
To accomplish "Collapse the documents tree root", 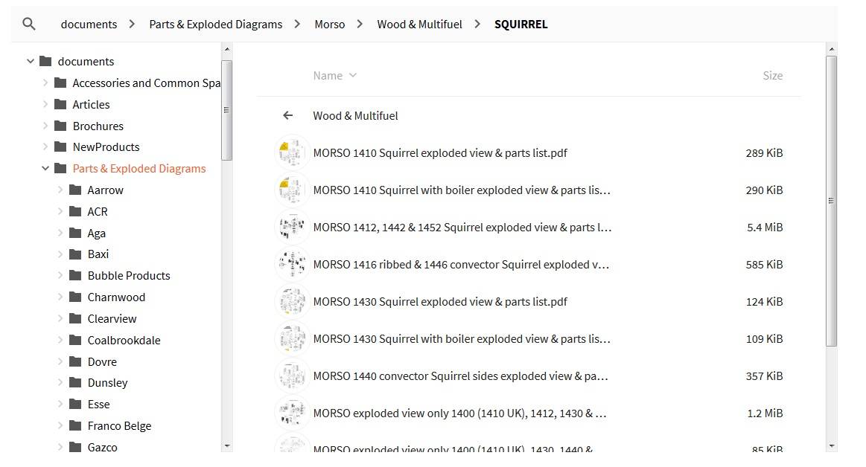I will pyautogui.click(x=31, y=61).
